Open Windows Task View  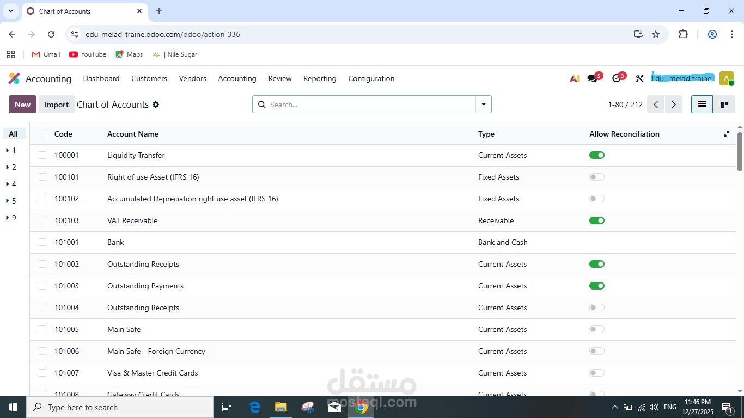(x=227, y=407)
